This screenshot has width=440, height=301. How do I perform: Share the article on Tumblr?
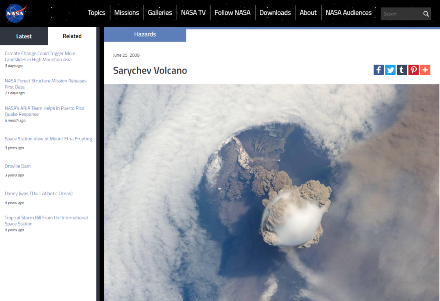tap(402, 70)
